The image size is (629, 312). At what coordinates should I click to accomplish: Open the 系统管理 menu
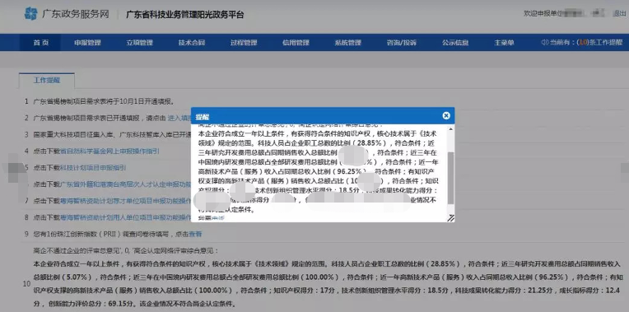tap(348, 43)
